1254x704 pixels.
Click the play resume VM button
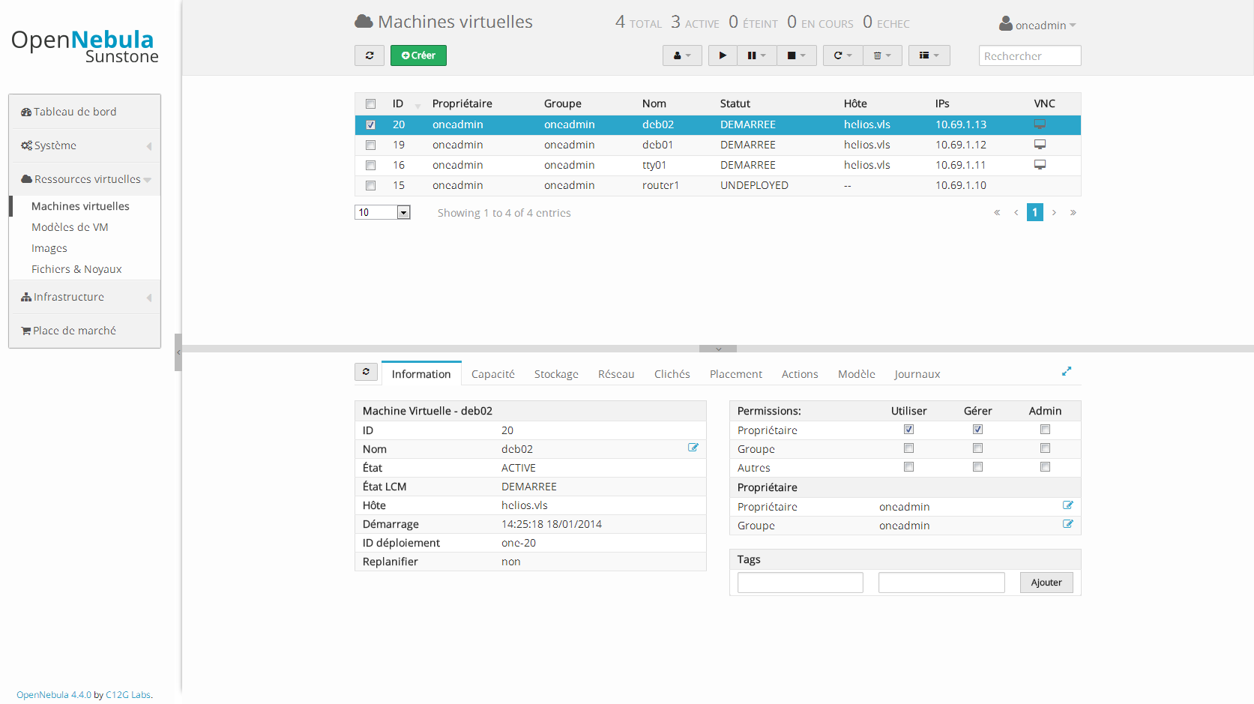[x=723, y=55]
